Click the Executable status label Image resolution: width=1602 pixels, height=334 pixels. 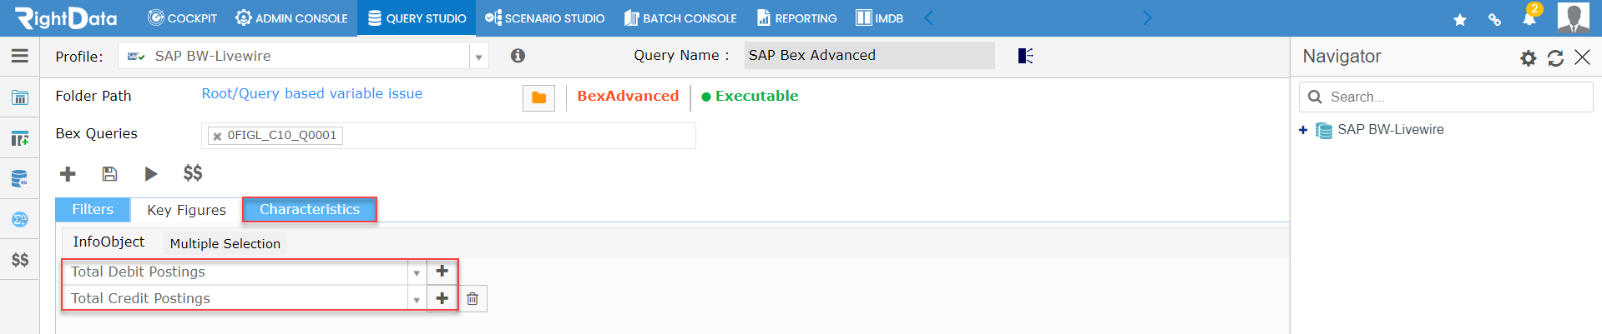click(750, 96)
